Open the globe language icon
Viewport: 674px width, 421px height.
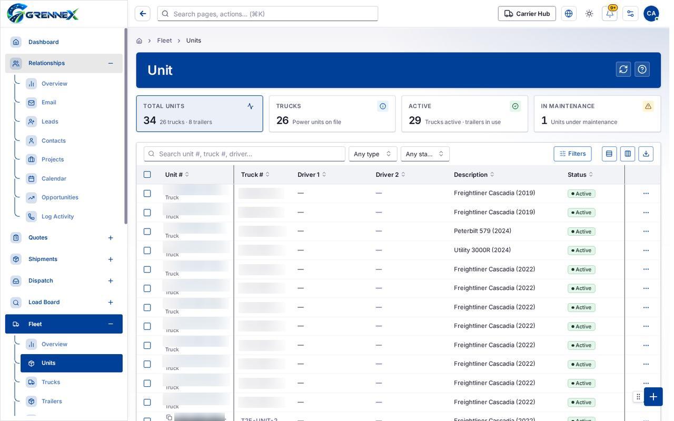pyautogui.click(x=569, y=14)
